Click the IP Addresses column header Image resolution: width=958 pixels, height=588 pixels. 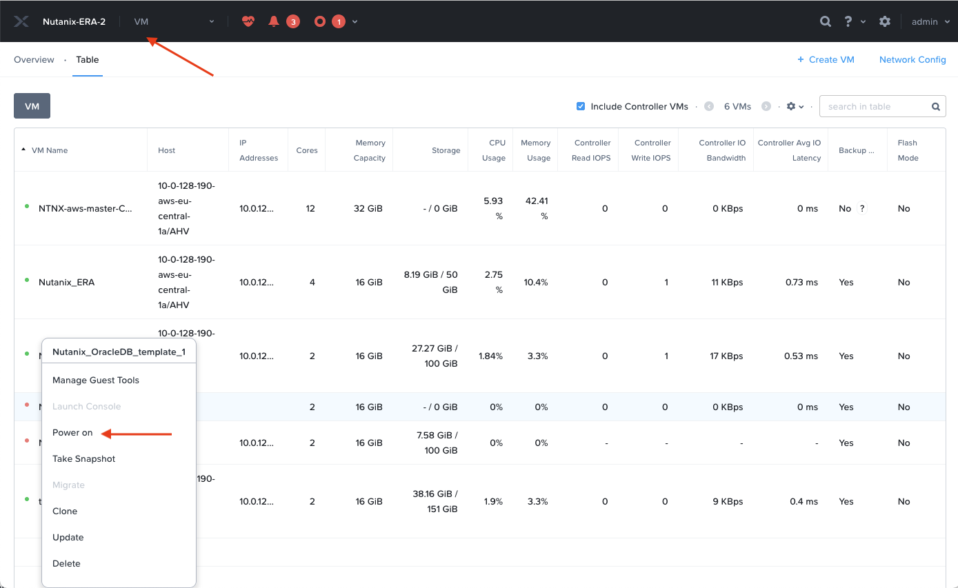(259, 150)
